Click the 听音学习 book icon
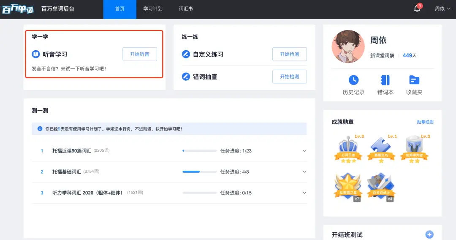The height and width of the screenshot is (240, 456). [36, 54]
